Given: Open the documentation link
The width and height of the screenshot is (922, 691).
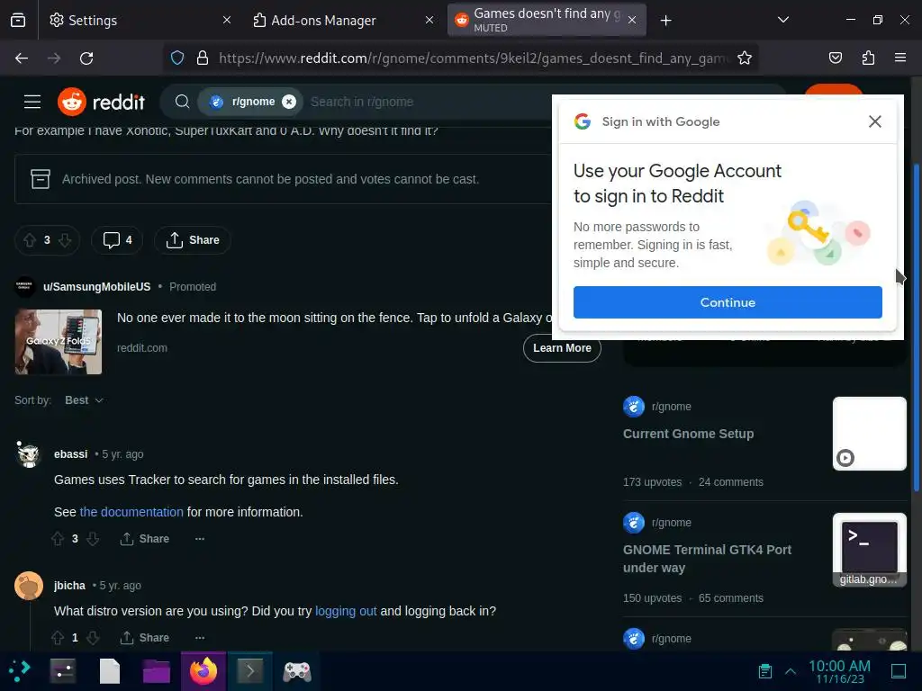Looking at the screenshot, I should coord(131,512).
